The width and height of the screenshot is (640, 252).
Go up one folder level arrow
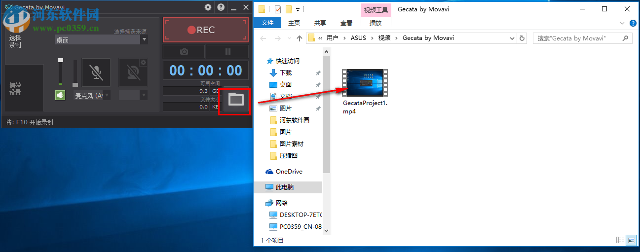coord(300,38)
